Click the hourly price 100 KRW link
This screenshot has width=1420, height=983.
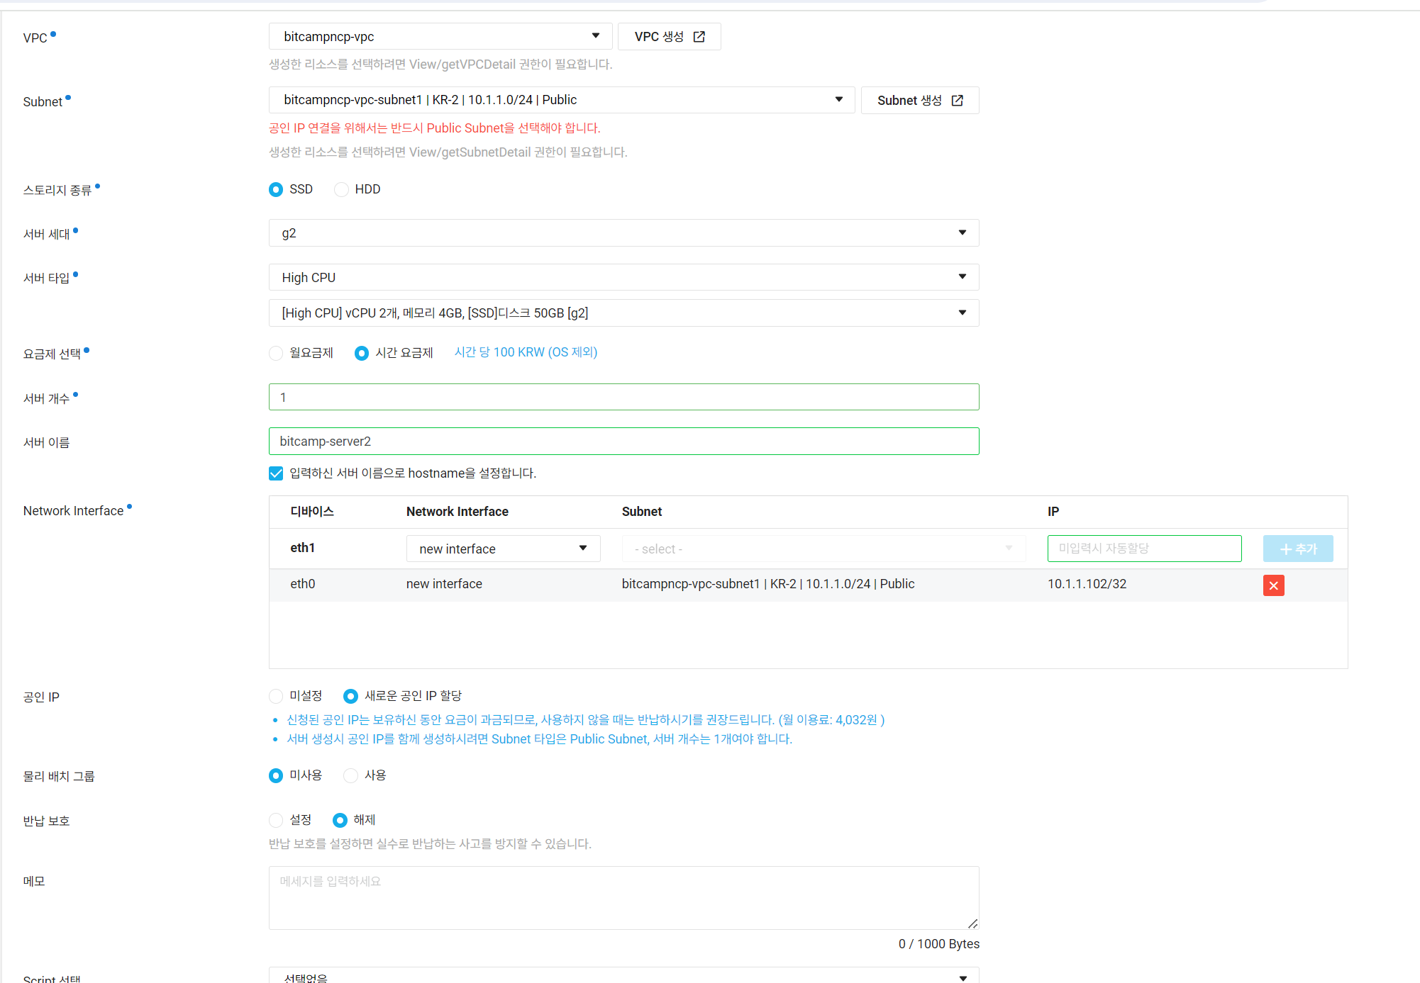click(x=526, y=352)
